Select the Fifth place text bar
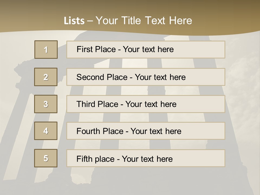This screenshot has height=195, width=260. (x=146, y=158)
